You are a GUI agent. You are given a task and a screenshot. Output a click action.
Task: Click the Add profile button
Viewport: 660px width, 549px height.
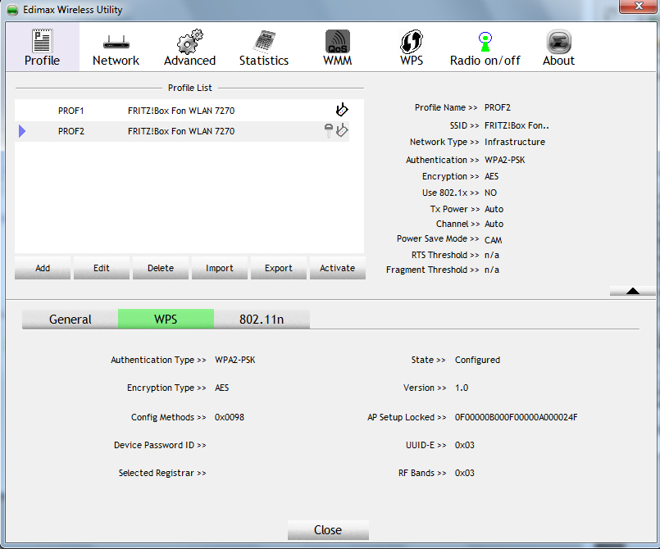(x=43, y=268)
